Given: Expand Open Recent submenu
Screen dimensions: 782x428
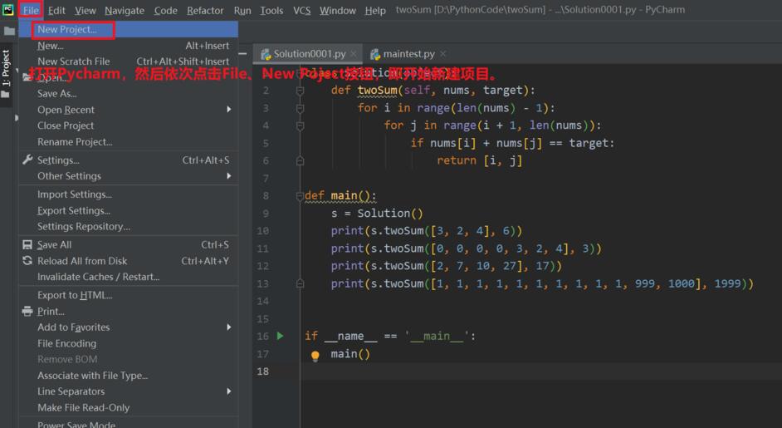Looking at the screenshot, I should click(128, 110).
